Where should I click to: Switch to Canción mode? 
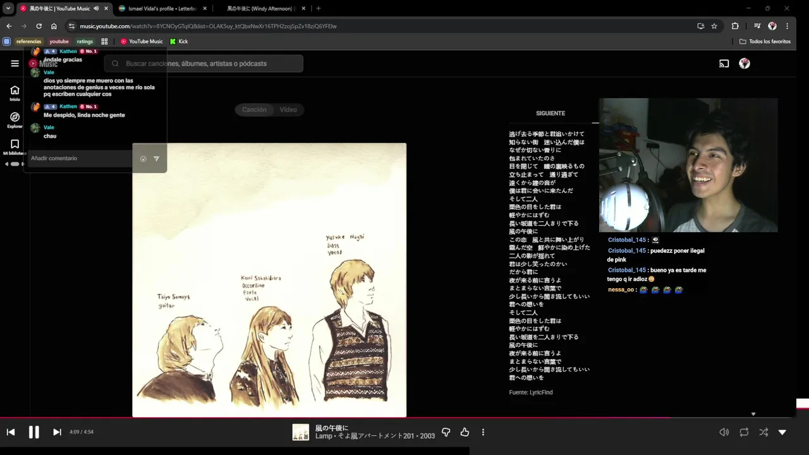coord(254,109)
